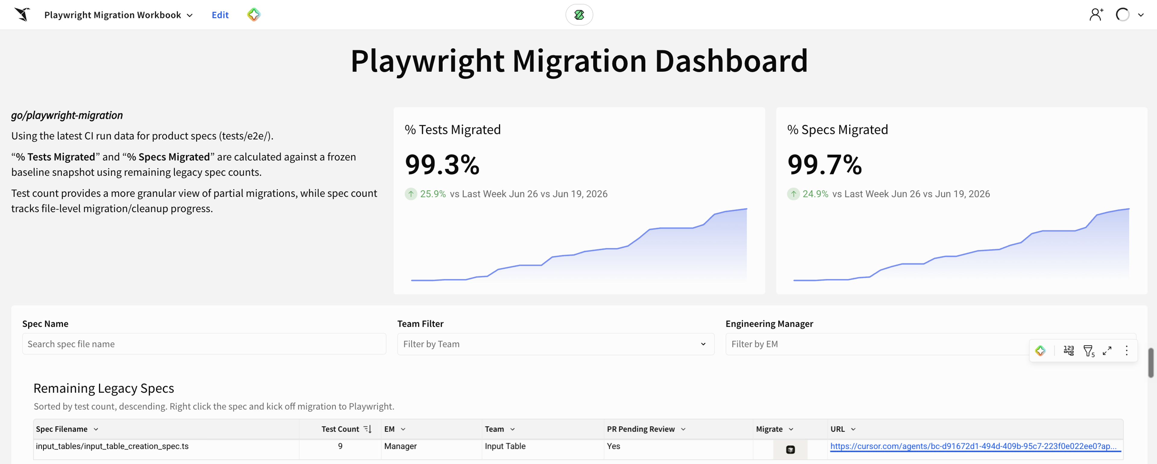This screenshot has width=1157, height=464.
Task: Click the Input Table cell in Team column
Action: pos(543,449)
